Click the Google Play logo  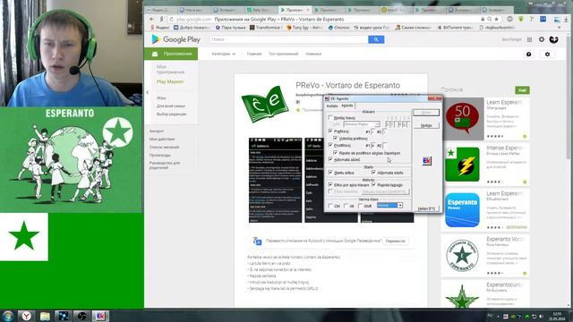click(175, 39)
